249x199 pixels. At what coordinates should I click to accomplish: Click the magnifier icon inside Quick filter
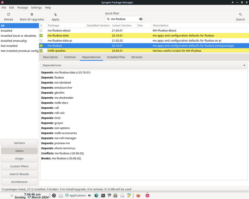pyautogui.click(x=108, y=19)
